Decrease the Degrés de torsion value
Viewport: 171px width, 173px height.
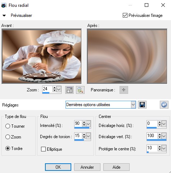[x=84, y=137]
